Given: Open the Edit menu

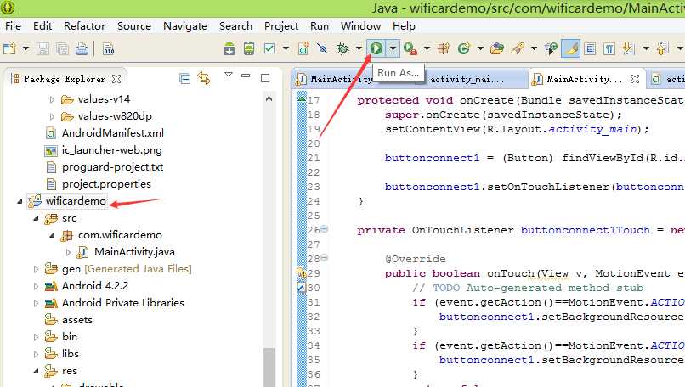Looking at the screenshot, I should tap(42, 26).
